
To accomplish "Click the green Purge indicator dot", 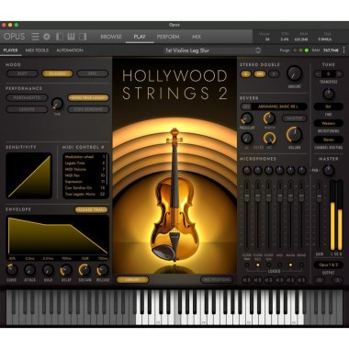I will point(306,51).
